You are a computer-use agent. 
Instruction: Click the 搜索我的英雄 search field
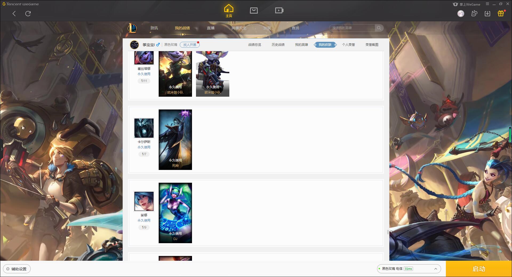(353, 28)
